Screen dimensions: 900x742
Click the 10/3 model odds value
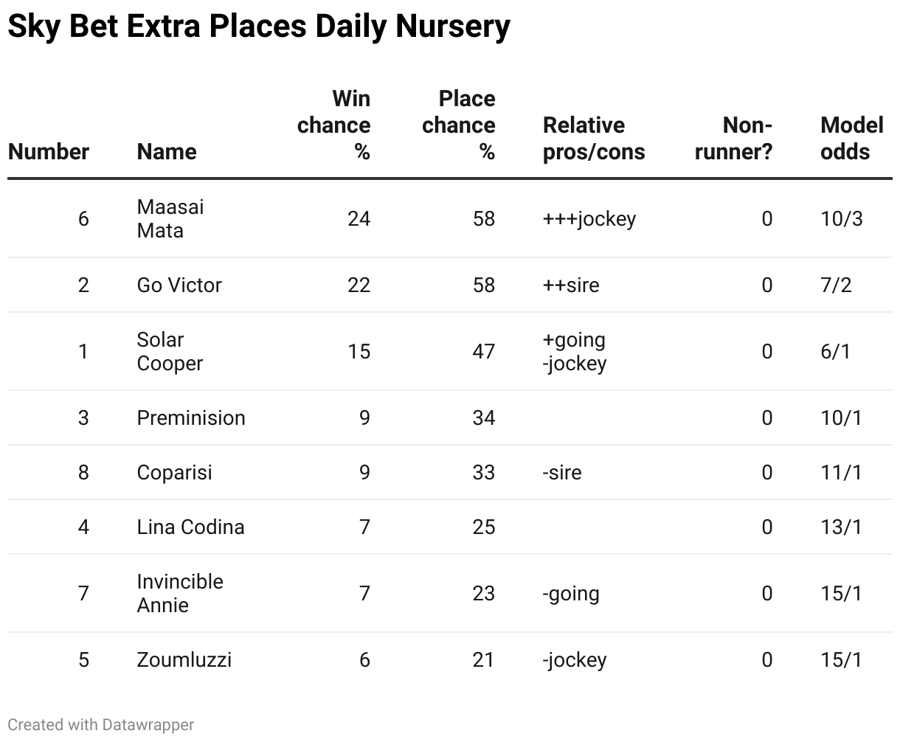[841, 218]
